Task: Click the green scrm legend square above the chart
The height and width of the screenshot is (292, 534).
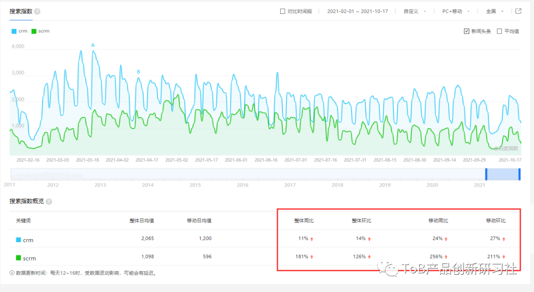Action: [x=33, y=31]
